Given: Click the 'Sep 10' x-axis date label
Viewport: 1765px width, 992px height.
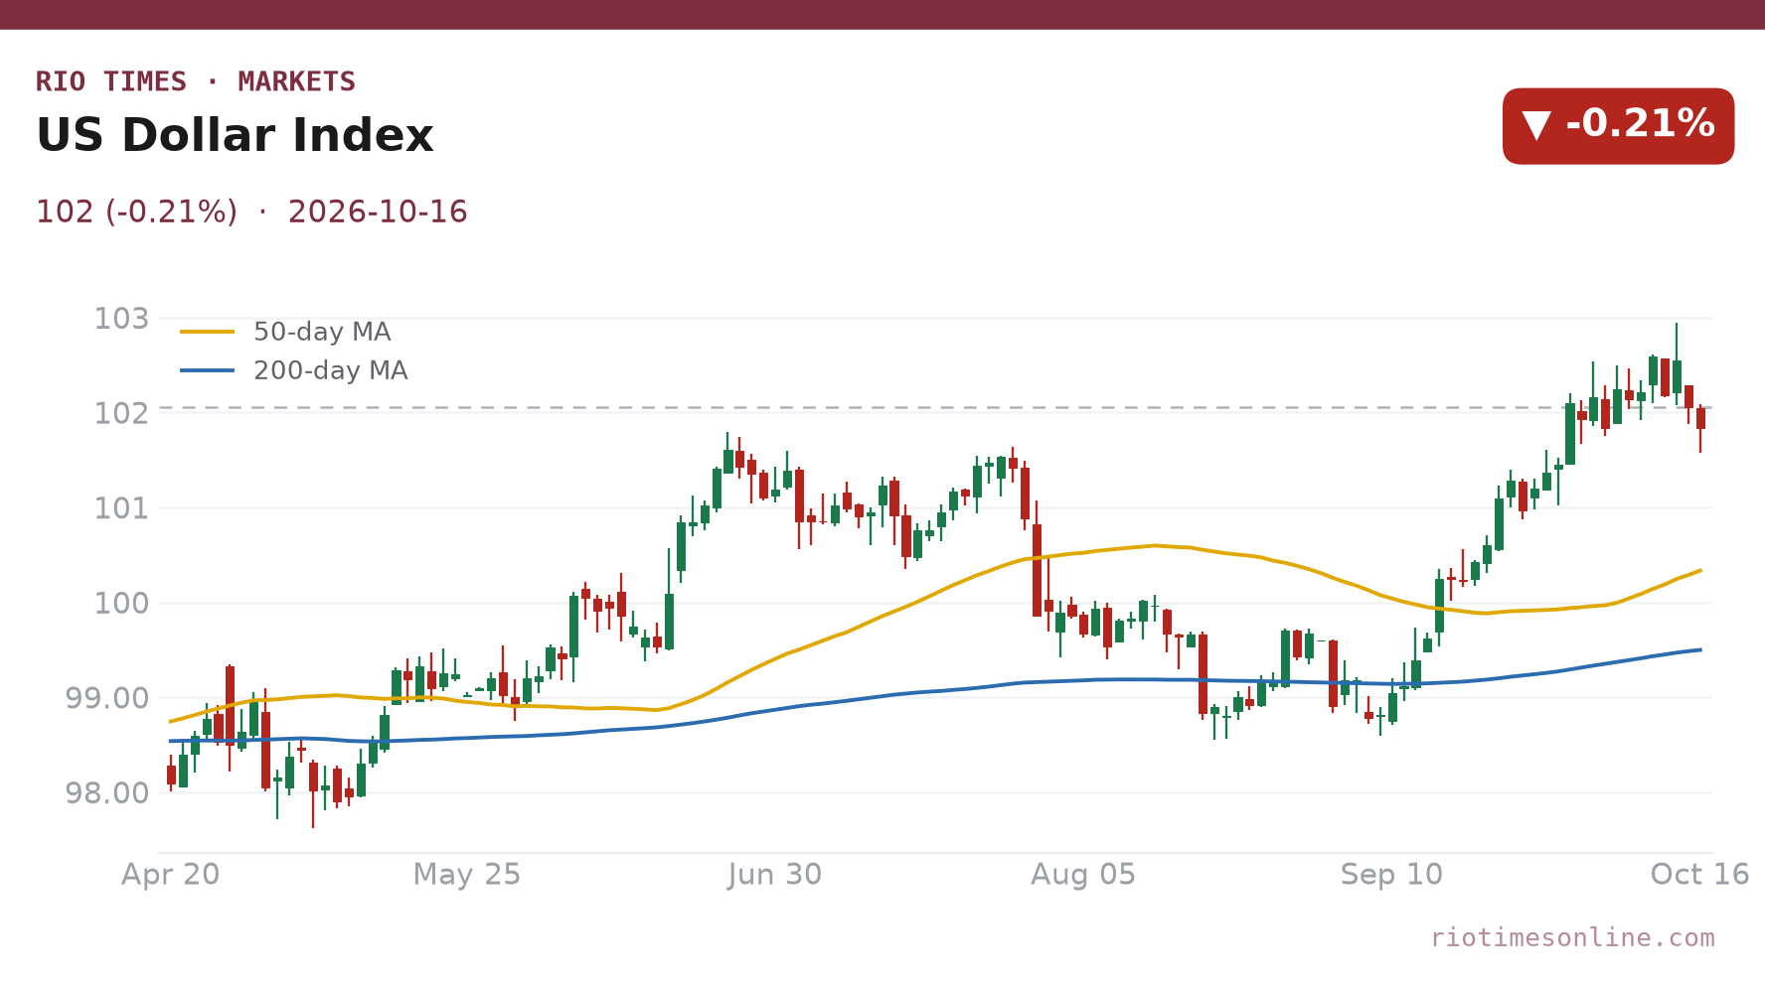Looking at the screenshot, I should tap(1391, 875).
